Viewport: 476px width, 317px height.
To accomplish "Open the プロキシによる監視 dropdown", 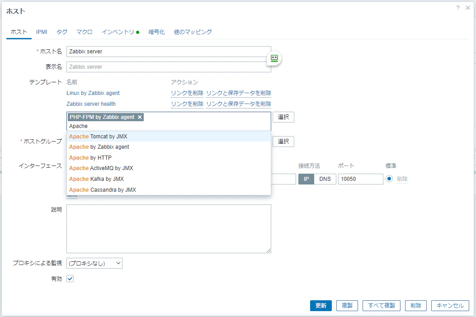I will coord(94,263).
